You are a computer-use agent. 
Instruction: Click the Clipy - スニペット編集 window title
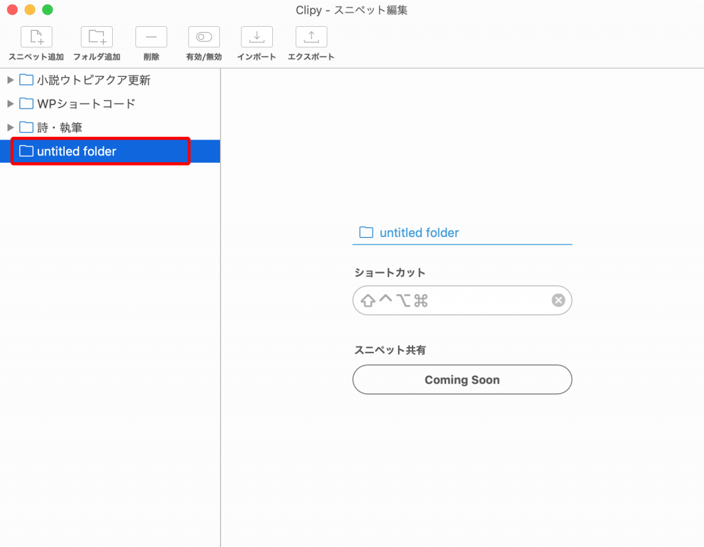coord(351,10)
